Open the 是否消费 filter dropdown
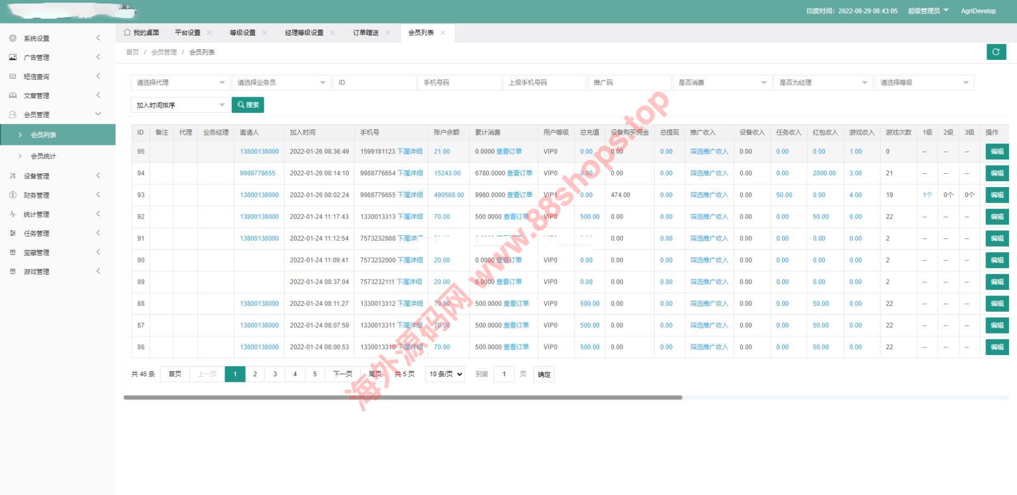Image resolution: width=1017 pixels, height=495 pixels. (x=722, y=82)
